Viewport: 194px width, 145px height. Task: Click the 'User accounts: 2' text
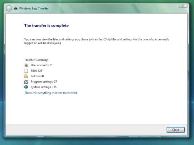(41, 65)
